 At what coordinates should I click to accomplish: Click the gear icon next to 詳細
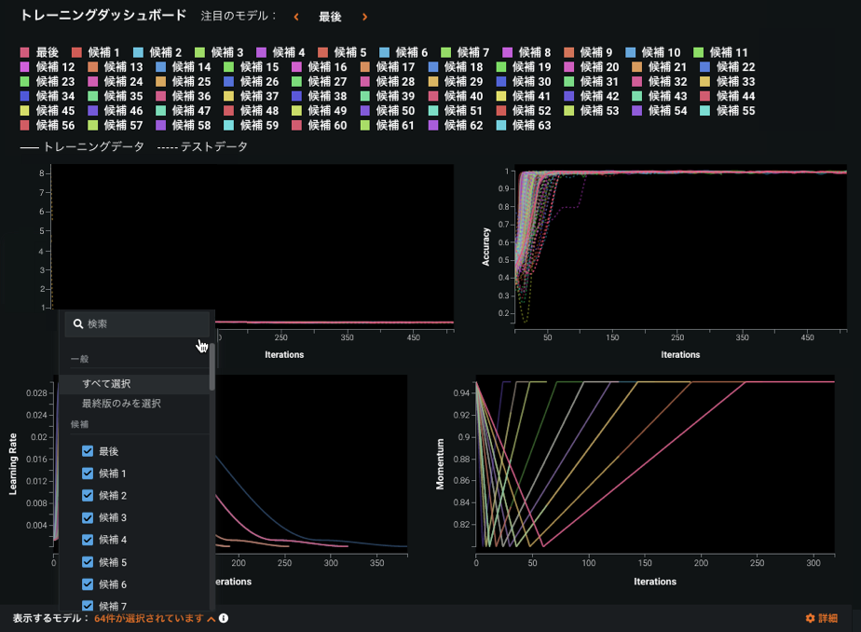click(810, 618)
